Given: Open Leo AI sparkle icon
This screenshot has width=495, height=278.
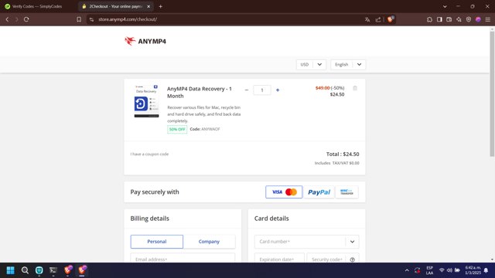Looking at the screenshot, I should (x=459, y=19).
